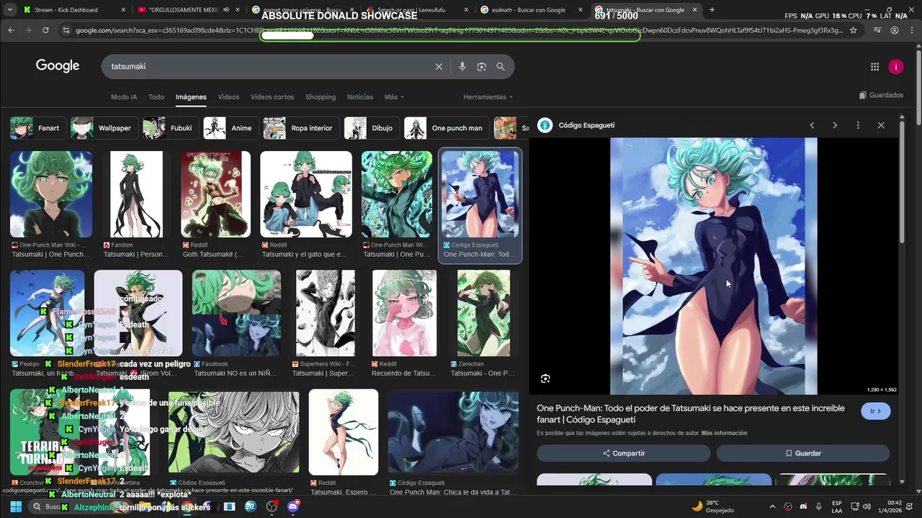The image size is (922, 518).
Task: Close the image preview panel
Action: pos(881,125)
